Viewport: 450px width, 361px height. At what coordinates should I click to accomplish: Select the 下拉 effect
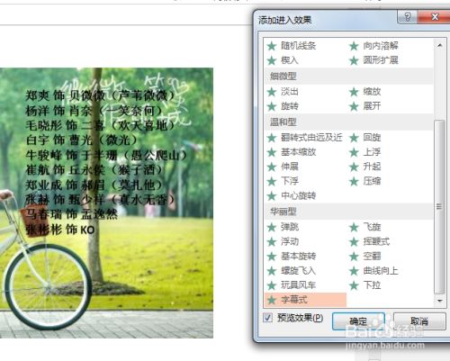point(365,285)
